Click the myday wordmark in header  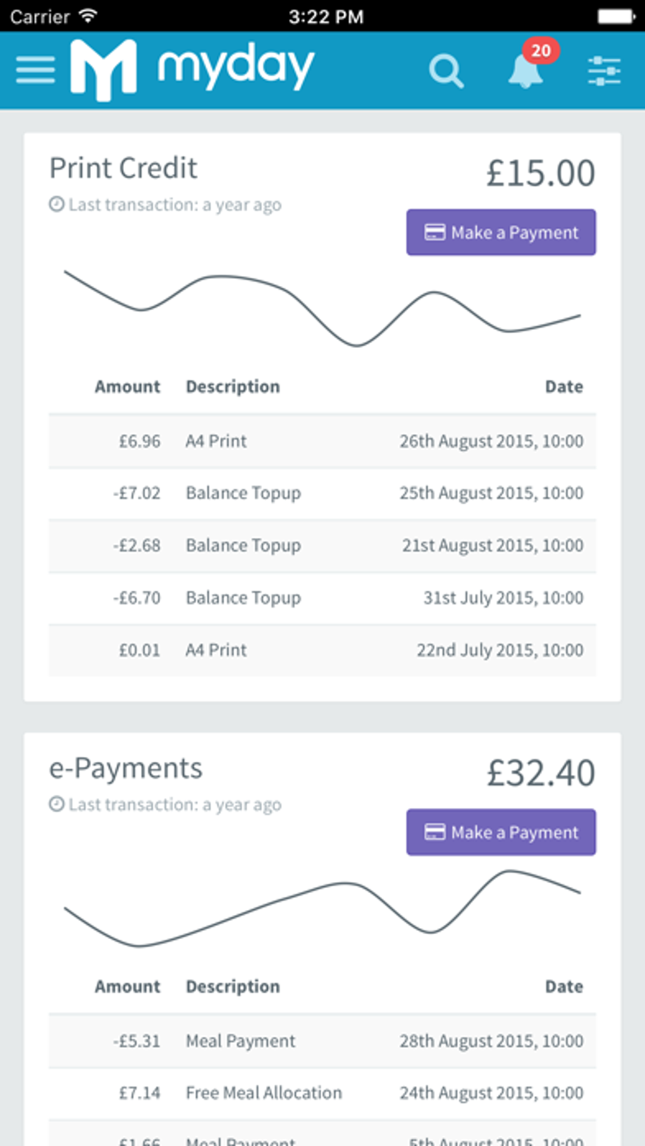click(235, 67)
